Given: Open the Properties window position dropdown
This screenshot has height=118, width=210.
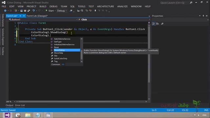Looking at the screenshot, I should (x=200, y=16).
